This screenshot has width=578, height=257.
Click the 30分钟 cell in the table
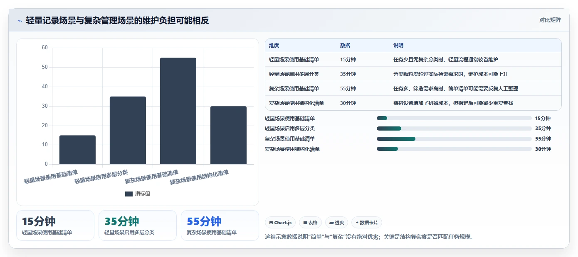click(x=348, y=103)
